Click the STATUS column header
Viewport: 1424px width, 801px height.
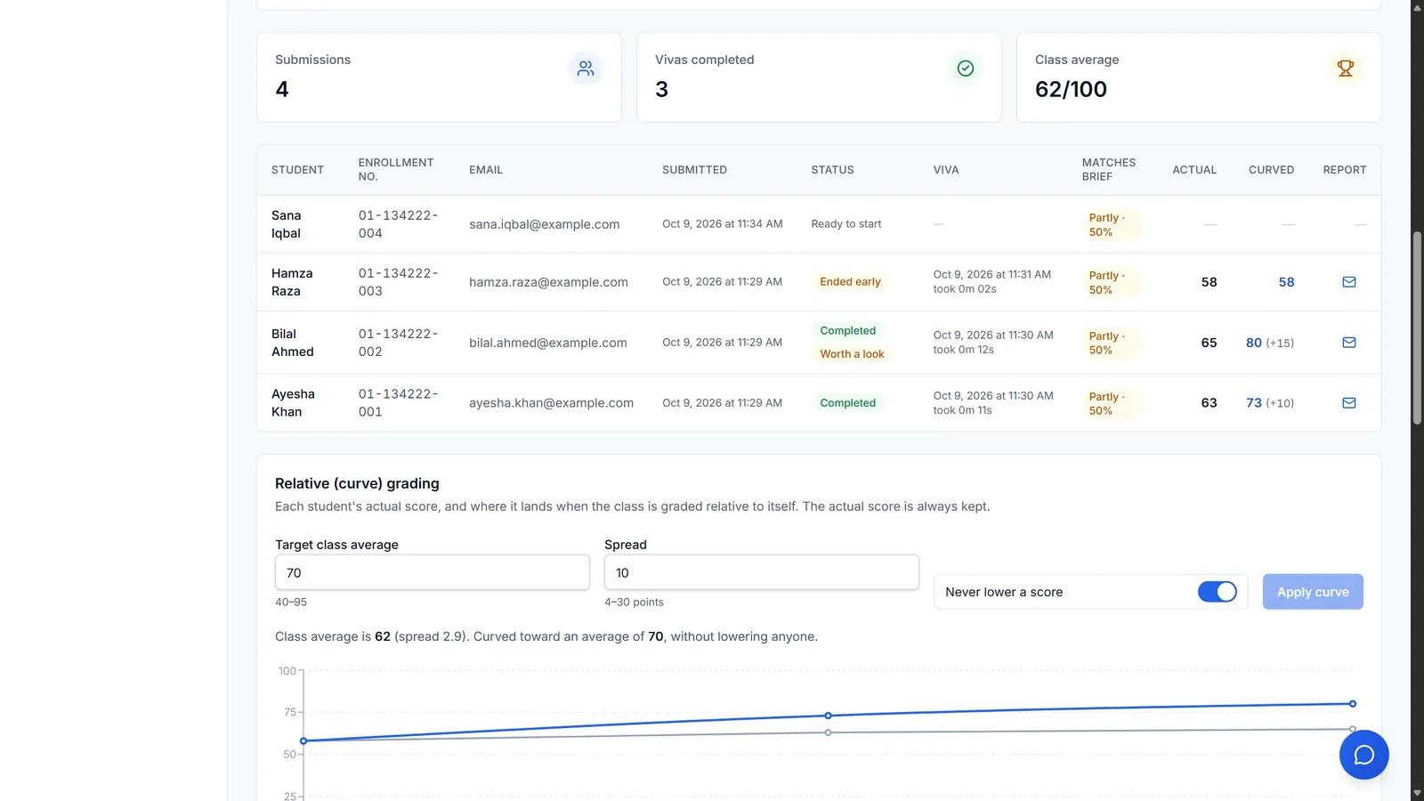pyautogui.click(x=832, y=170)
